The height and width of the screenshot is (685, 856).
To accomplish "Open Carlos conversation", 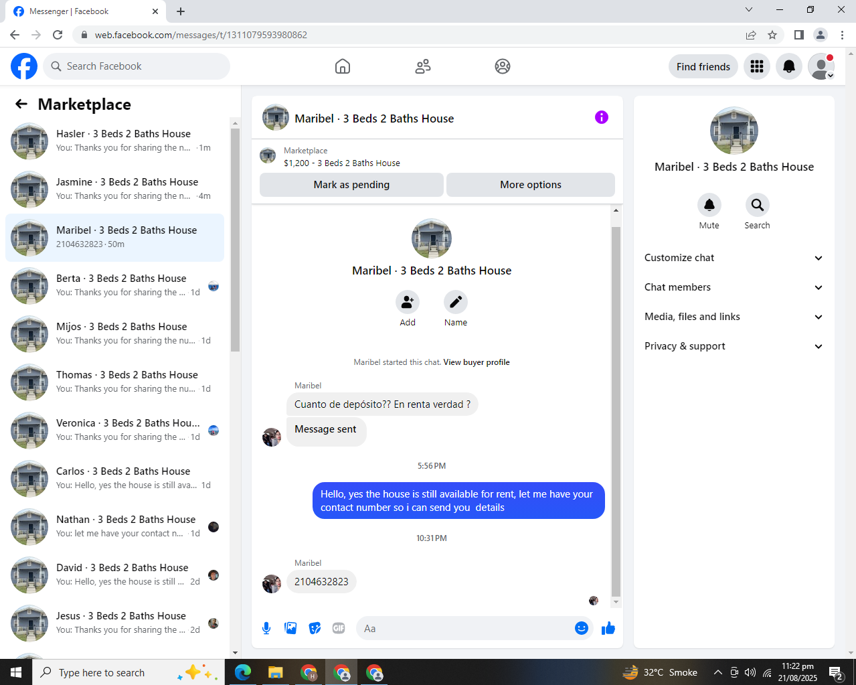I will [114, 479].
